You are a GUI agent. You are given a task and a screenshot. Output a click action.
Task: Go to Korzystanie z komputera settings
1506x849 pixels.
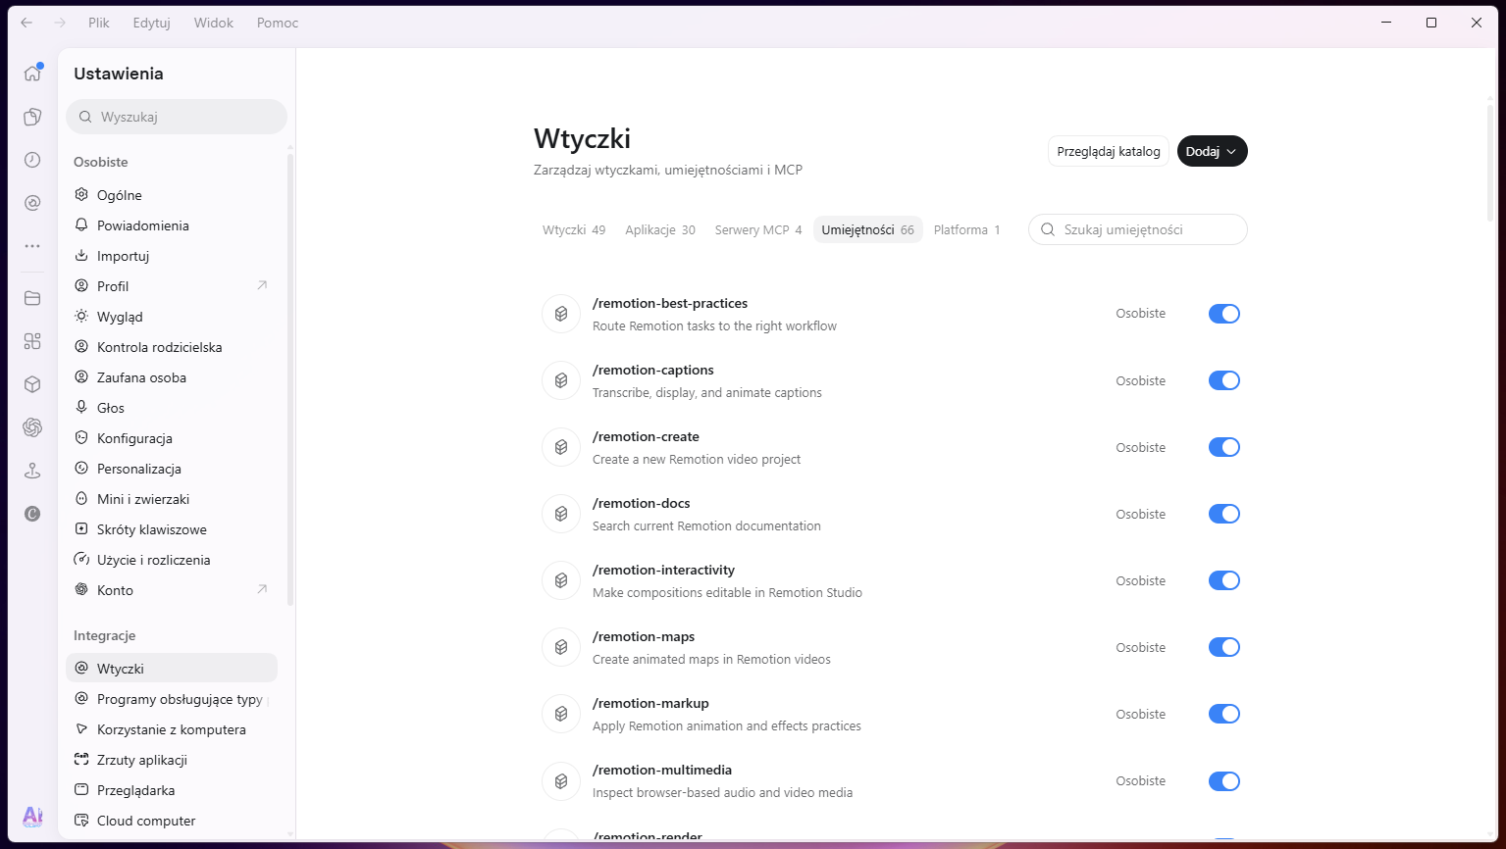172,729
